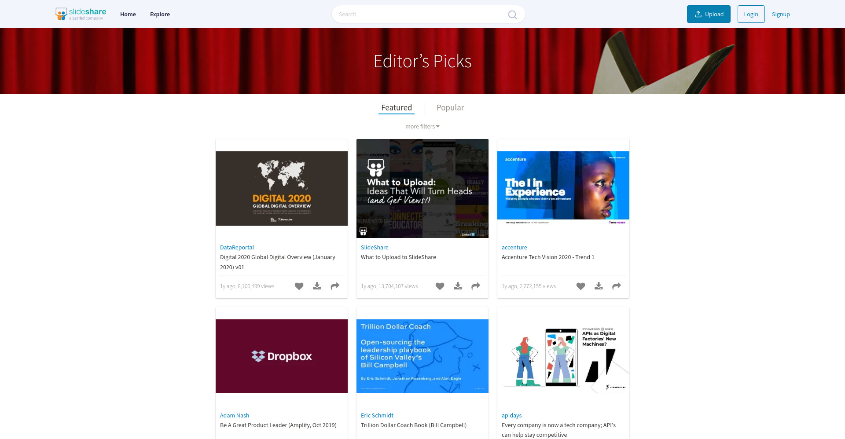Open the accenture author link
The height and width of the screenshot is (439, 845).
514,247
